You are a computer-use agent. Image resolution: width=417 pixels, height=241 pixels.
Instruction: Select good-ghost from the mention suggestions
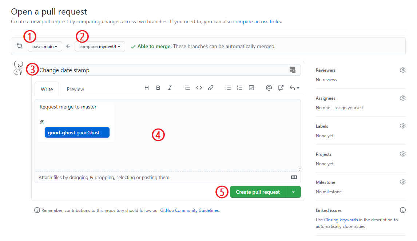coord(77,132)
